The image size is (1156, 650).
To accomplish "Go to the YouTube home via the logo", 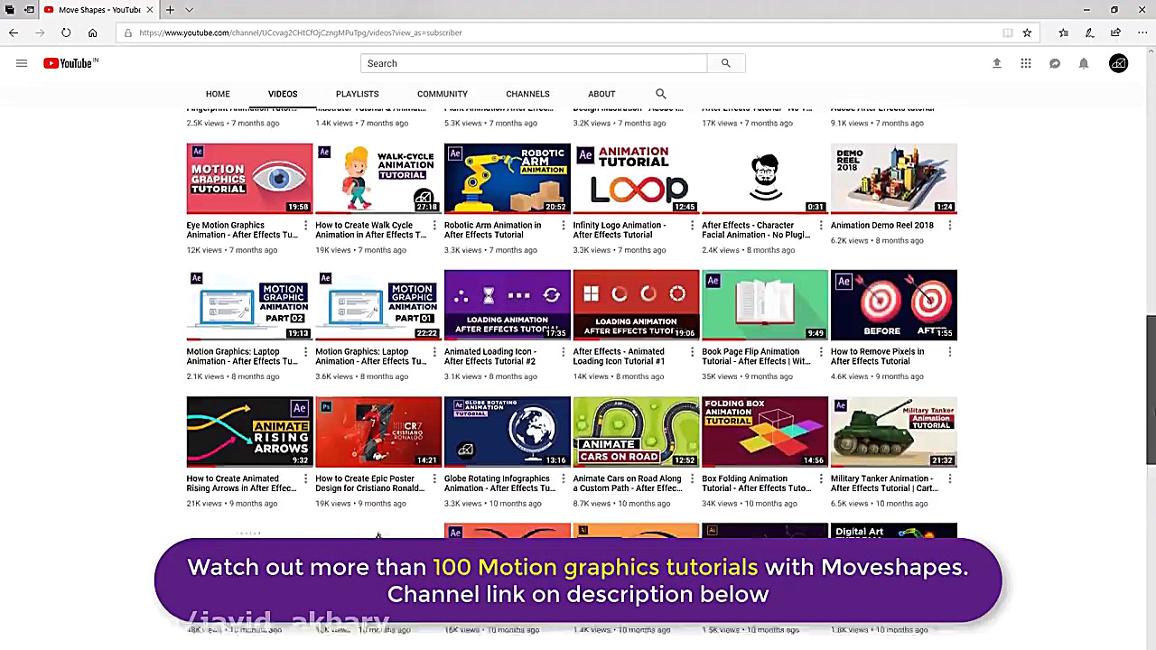I will point(70,63).
